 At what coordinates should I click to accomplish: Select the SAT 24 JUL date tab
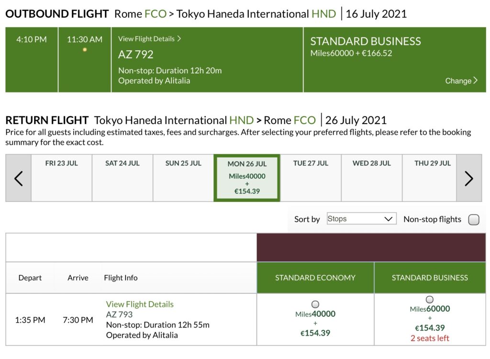(122, 178)
